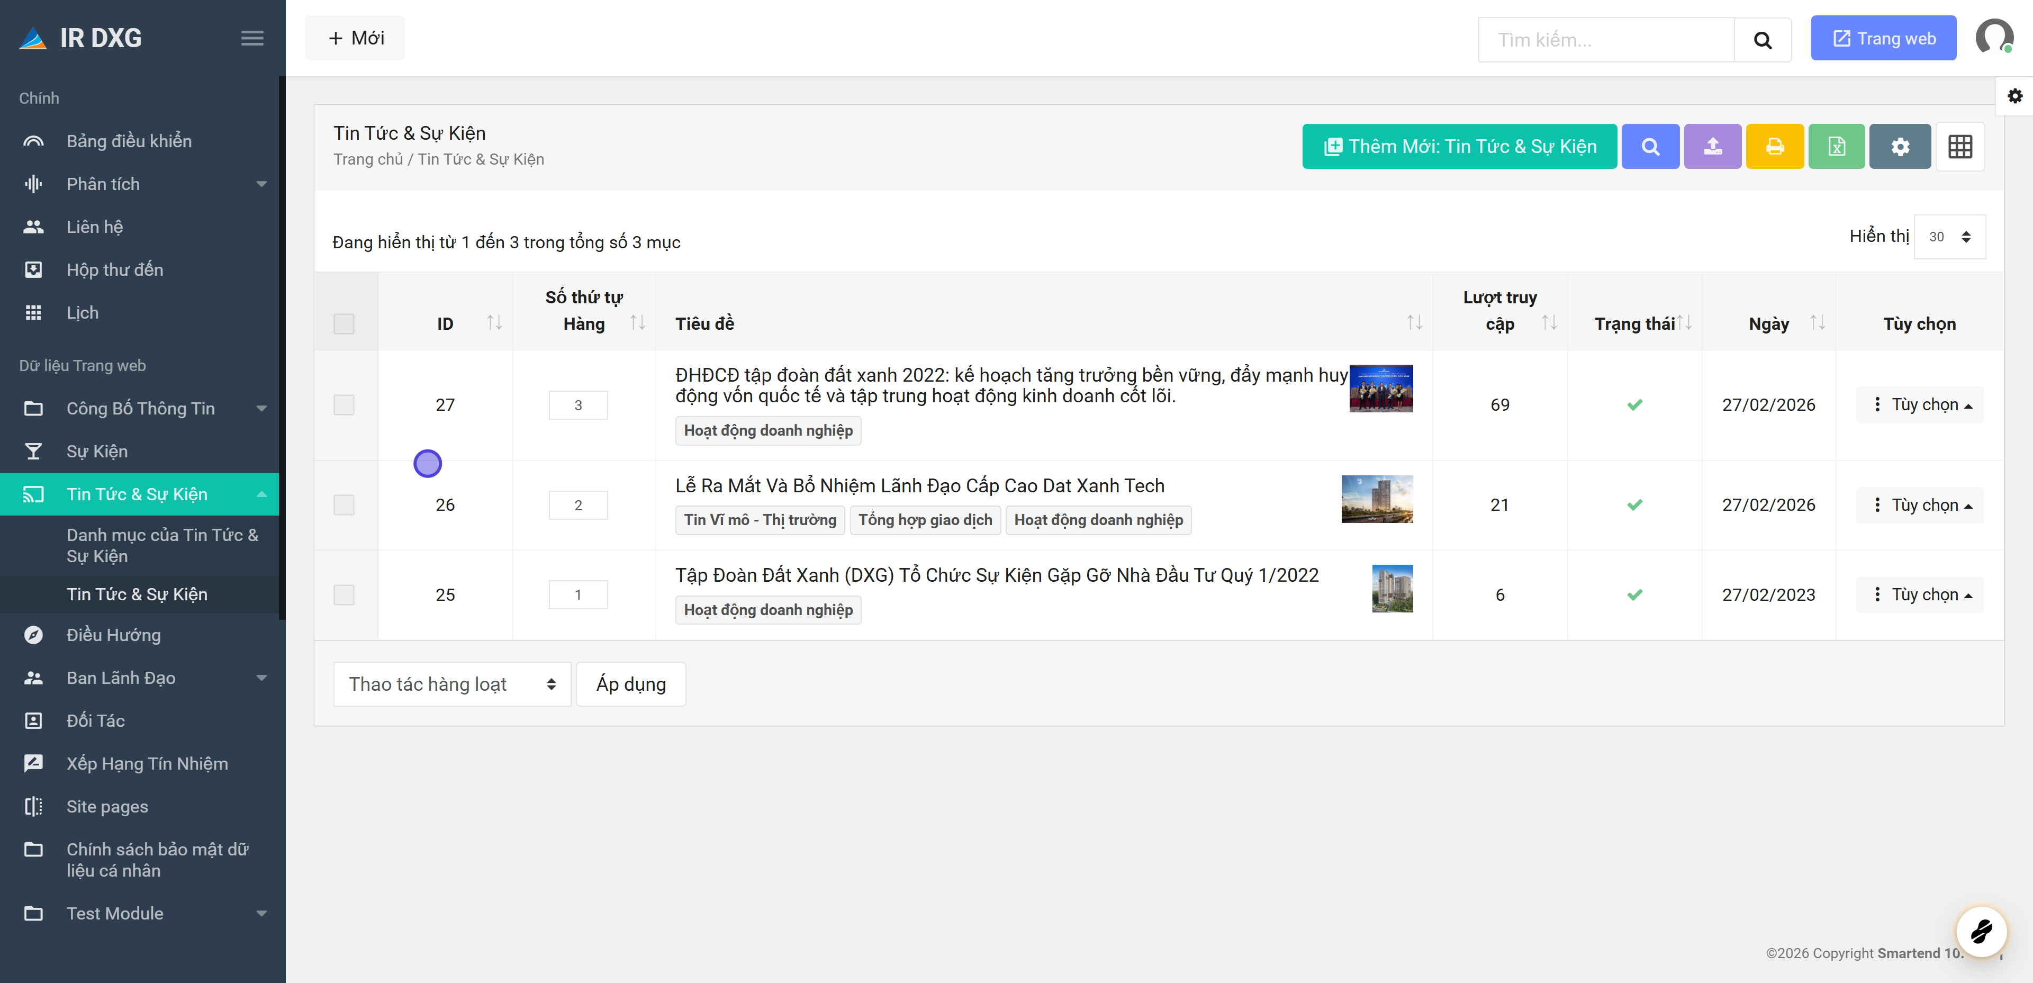This screenshot has width=2033, height=983.
Task: Click the Hộp thư đến inbox icon
Action: [33, 270]
